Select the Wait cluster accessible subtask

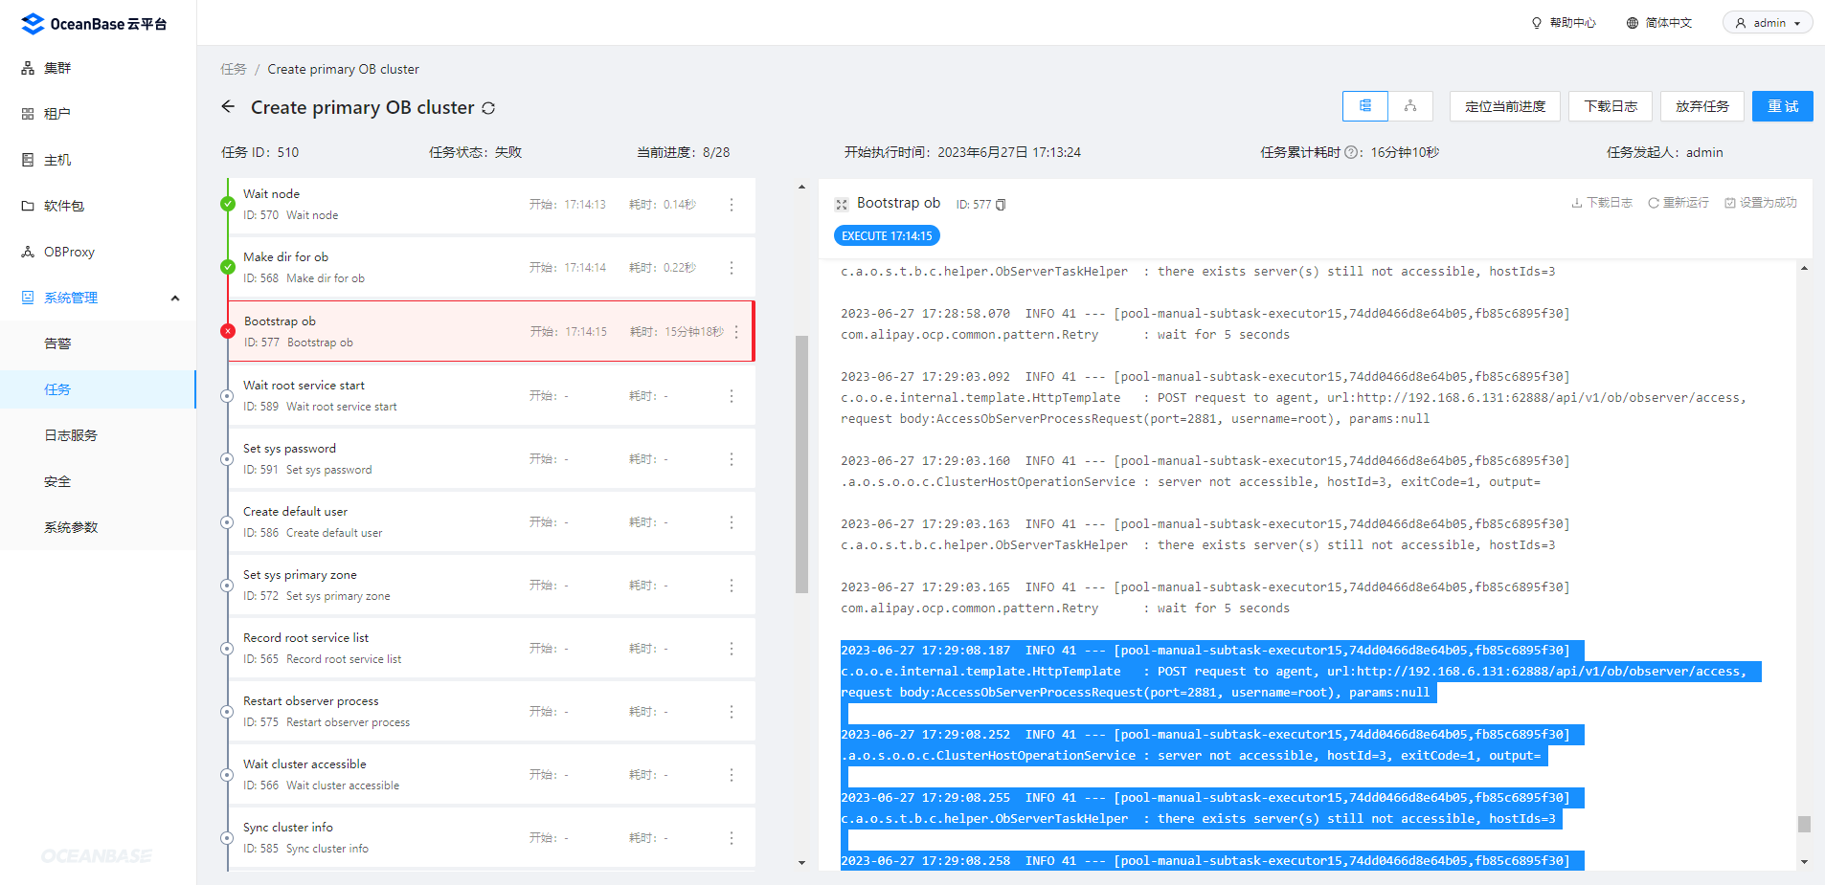pos(491,775)
